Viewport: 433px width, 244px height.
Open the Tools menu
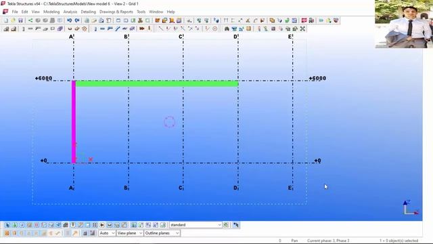[x=141, y=12]
